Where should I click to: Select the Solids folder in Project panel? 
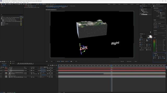(x=3, y=25)
